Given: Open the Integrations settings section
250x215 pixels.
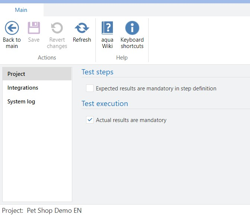Looking at the screenshot, I should (x=23, y=88).
